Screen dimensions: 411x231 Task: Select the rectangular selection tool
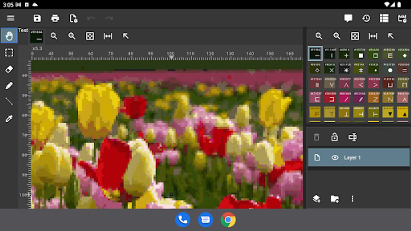tap(9, 53)
